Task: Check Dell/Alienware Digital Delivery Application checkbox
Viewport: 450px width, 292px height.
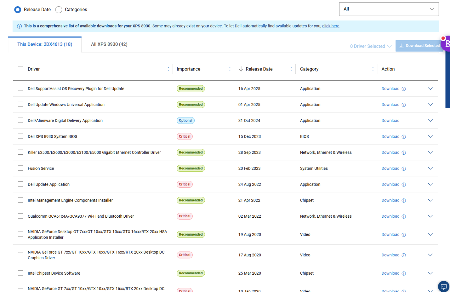Action: tap(20, 120)
